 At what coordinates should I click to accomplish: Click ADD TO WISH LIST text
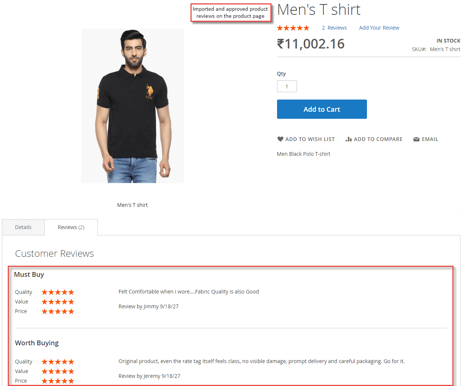310,139
